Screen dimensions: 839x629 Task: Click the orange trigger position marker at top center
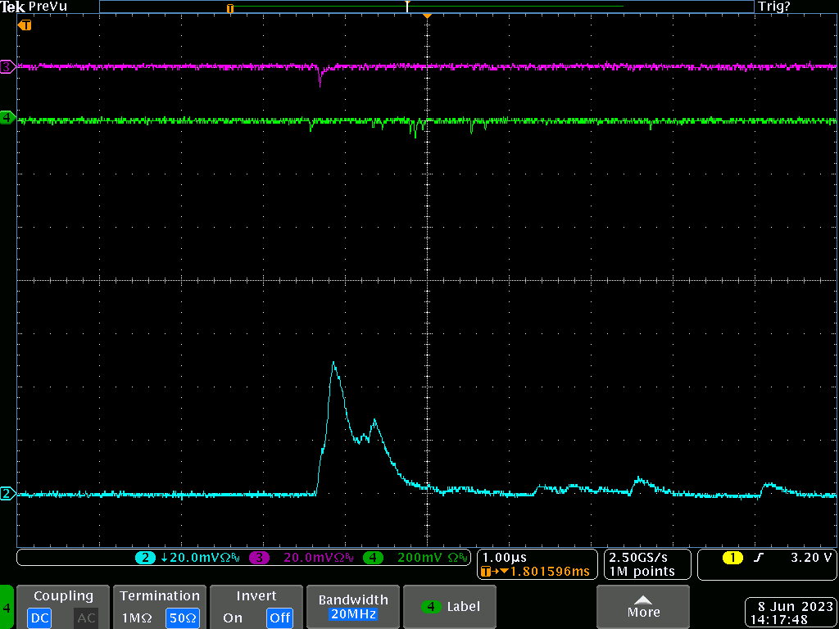click(x=426, y=16)
